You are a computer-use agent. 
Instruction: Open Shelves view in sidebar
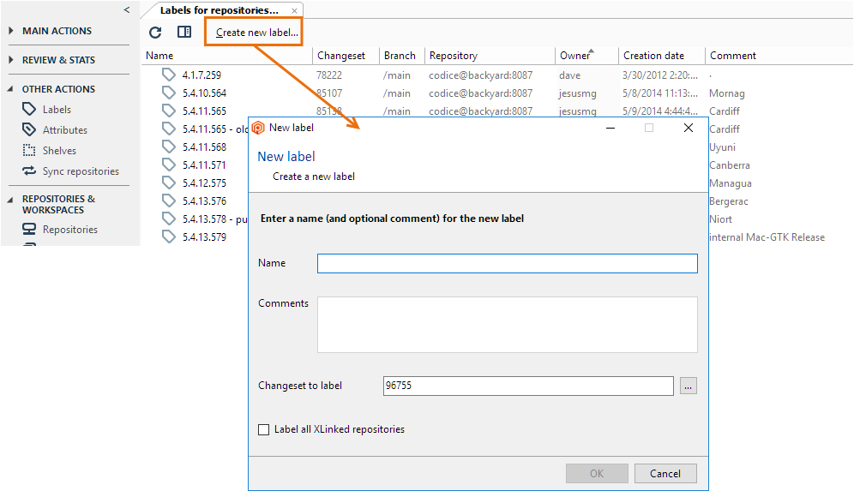[x=59, y=151]
